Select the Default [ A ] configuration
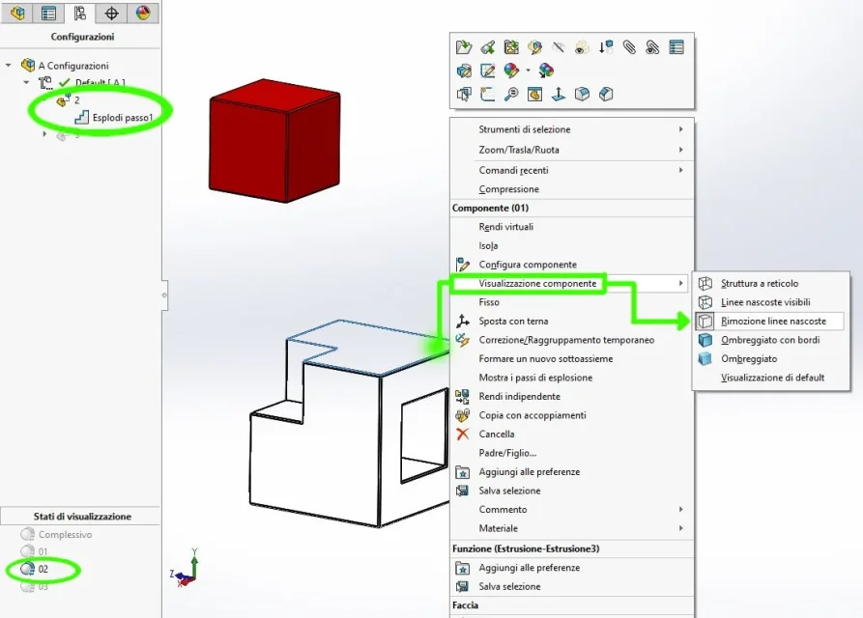Image resolution: width=863 pixels, height=618 pixels. [x=100, y=82]
